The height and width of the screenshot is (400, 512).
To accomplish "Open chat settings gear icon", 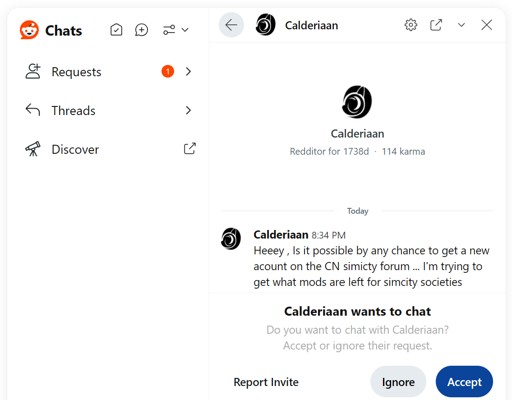I will coord(411,25).
